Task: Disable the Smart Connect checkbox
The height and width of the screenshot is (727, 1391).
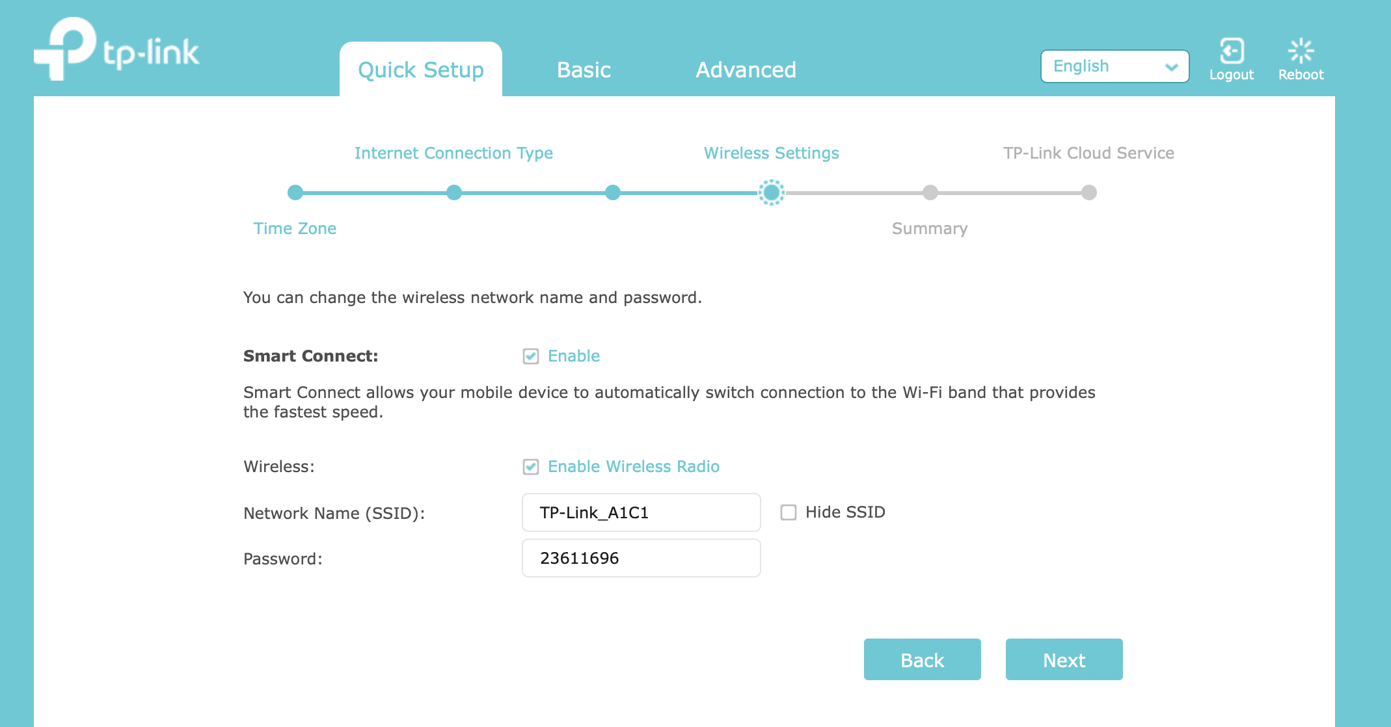Action: (x=532, y=356)
